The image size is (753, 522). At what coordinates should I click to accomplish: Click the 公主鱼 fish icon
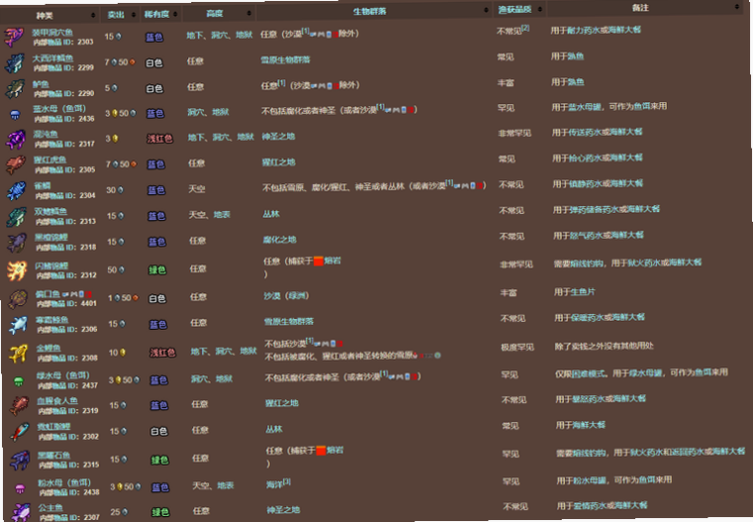point(21,512)
